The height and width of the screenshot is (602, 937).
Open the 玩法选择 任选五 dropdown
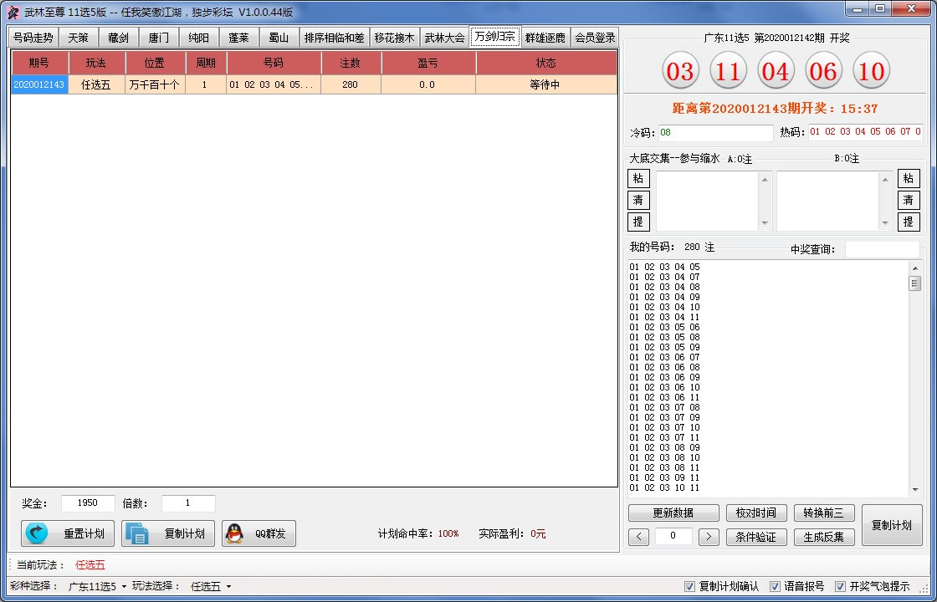211,587
